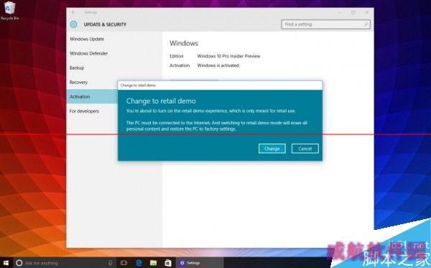Open File Explorer from the taskbar

154,263
